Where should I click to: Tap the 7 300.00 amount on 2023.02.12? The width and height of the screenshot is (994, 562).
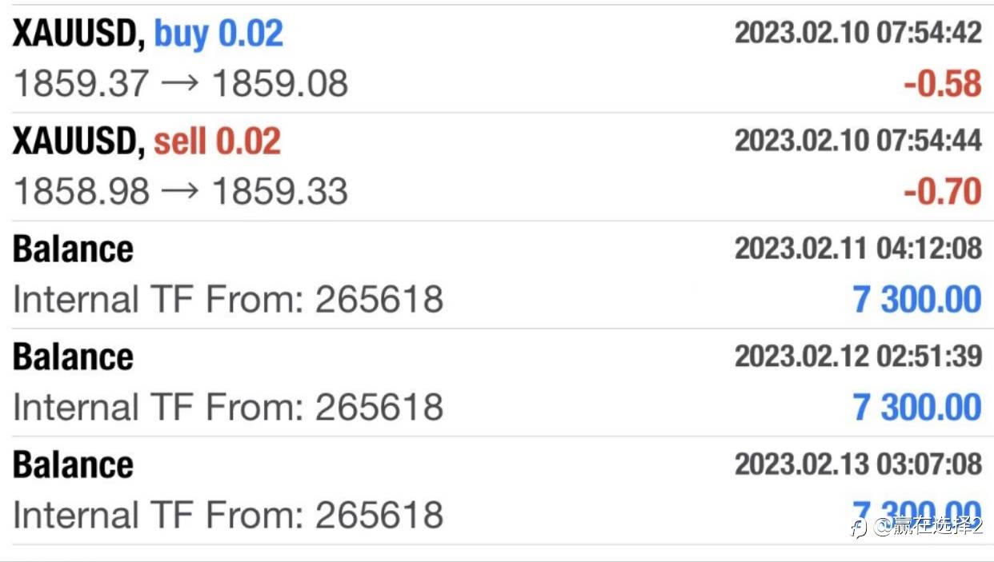tap(917, 408)
